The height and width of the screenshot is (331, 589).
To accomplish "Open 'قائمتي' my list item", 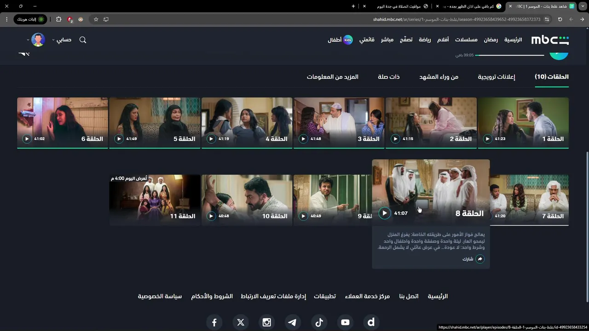I will pyautogui.click(x=367, y=40).
